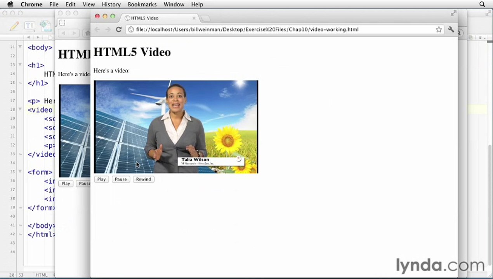Click the site info icon in address bar
This screenshot has height=279, width=493.
click(x=131, y=29)
